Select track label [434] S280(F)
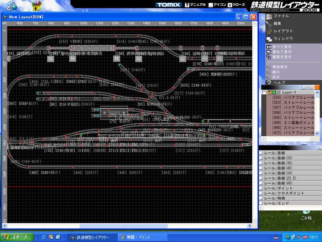Image resolution: width=322 pixels, height=242 pixels. [174, 173]
